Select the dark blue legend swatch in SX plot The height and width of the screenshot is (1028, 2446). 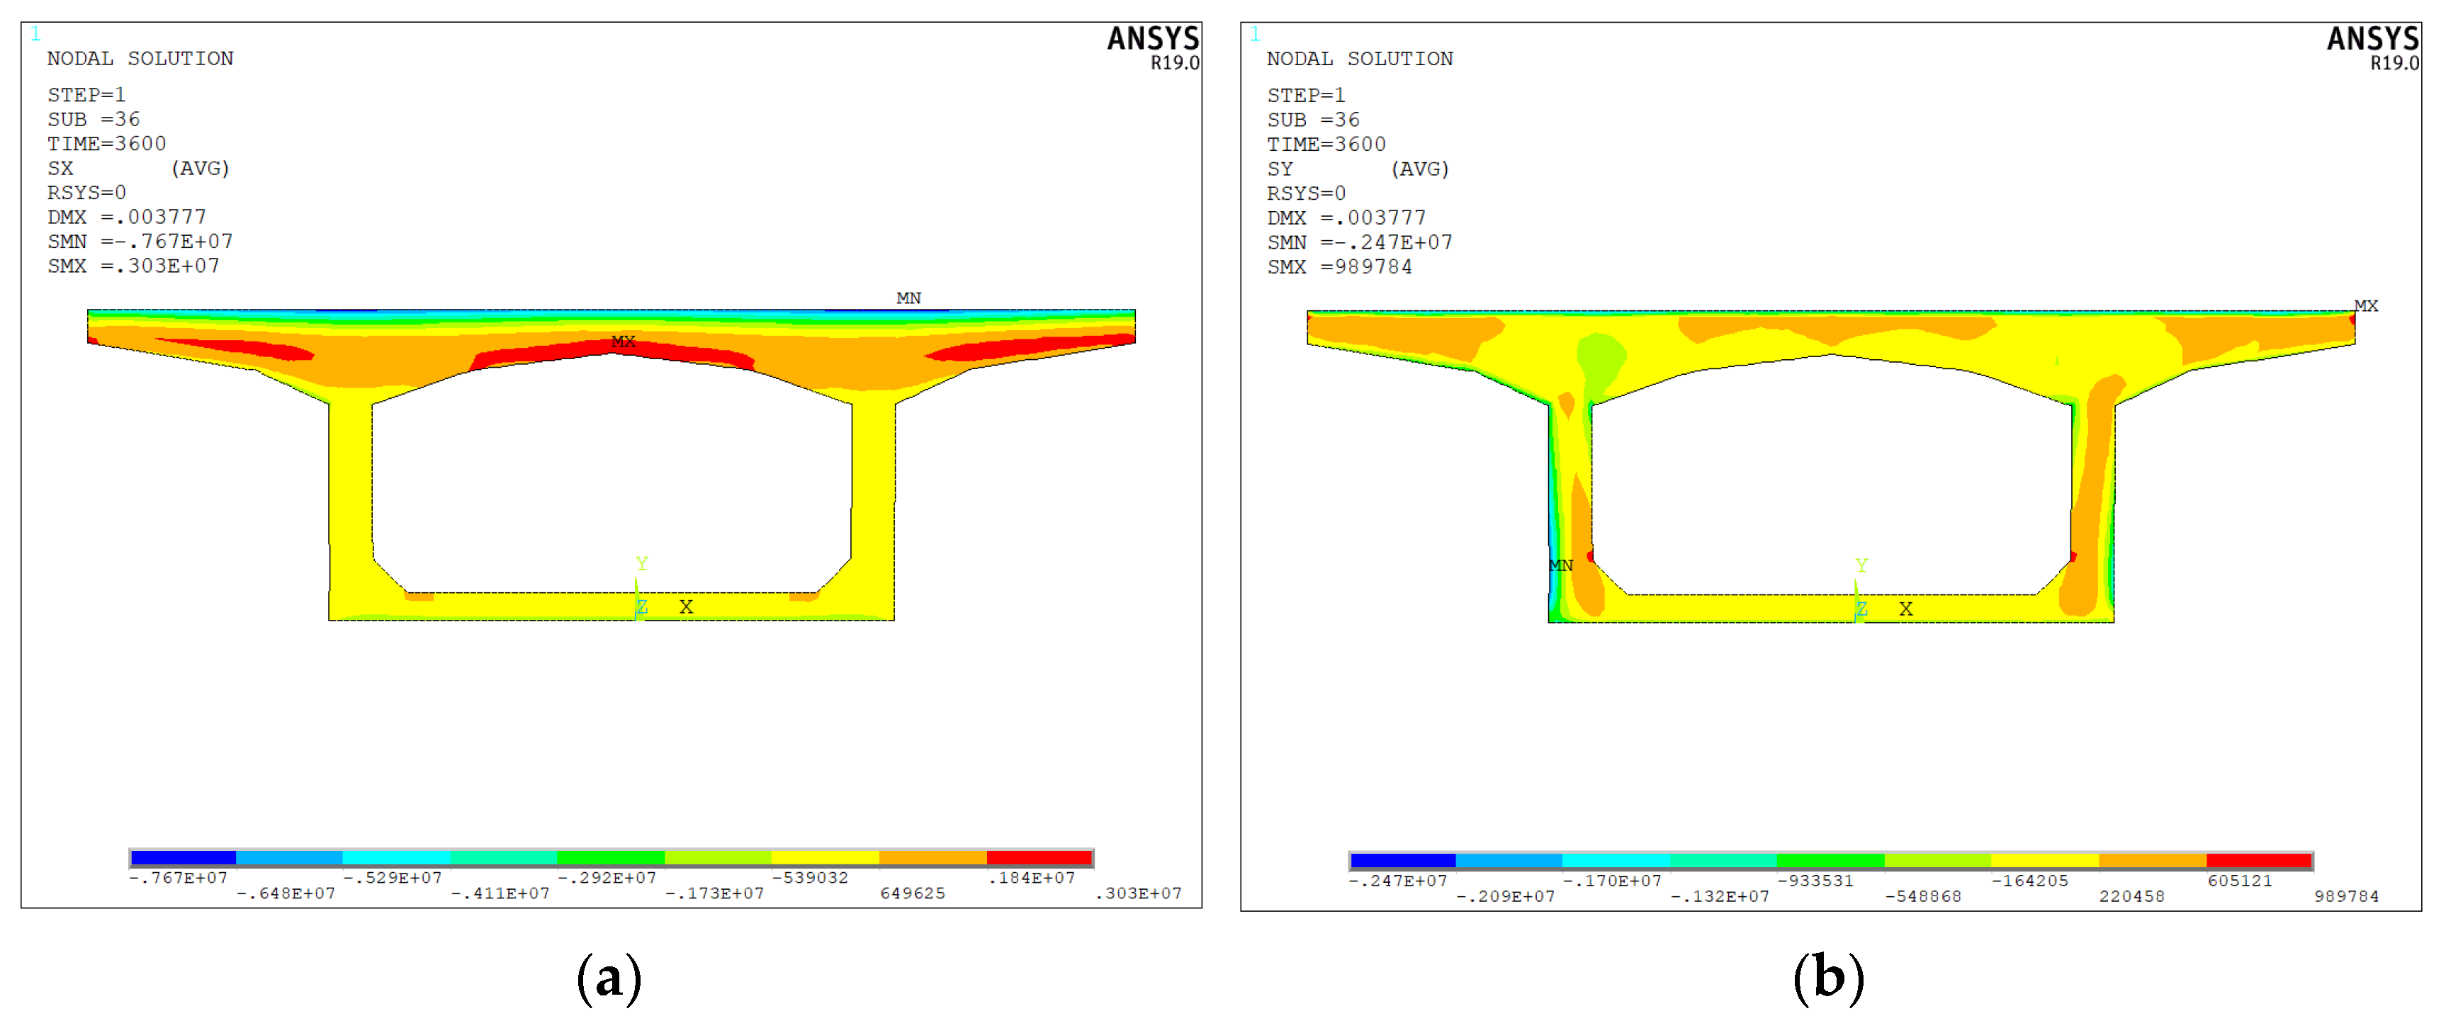click(184, 858)
